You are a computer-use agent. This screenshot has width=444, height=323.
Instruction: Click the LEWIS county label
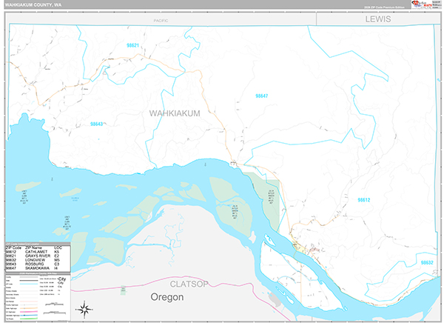point(377,19)
